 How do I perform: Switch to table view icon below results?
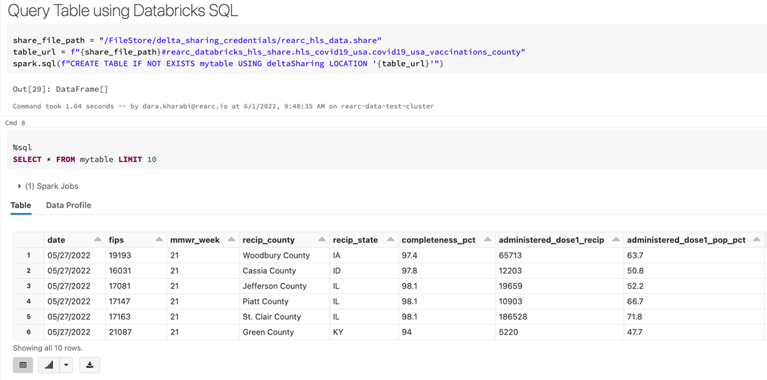coord(23,365)
